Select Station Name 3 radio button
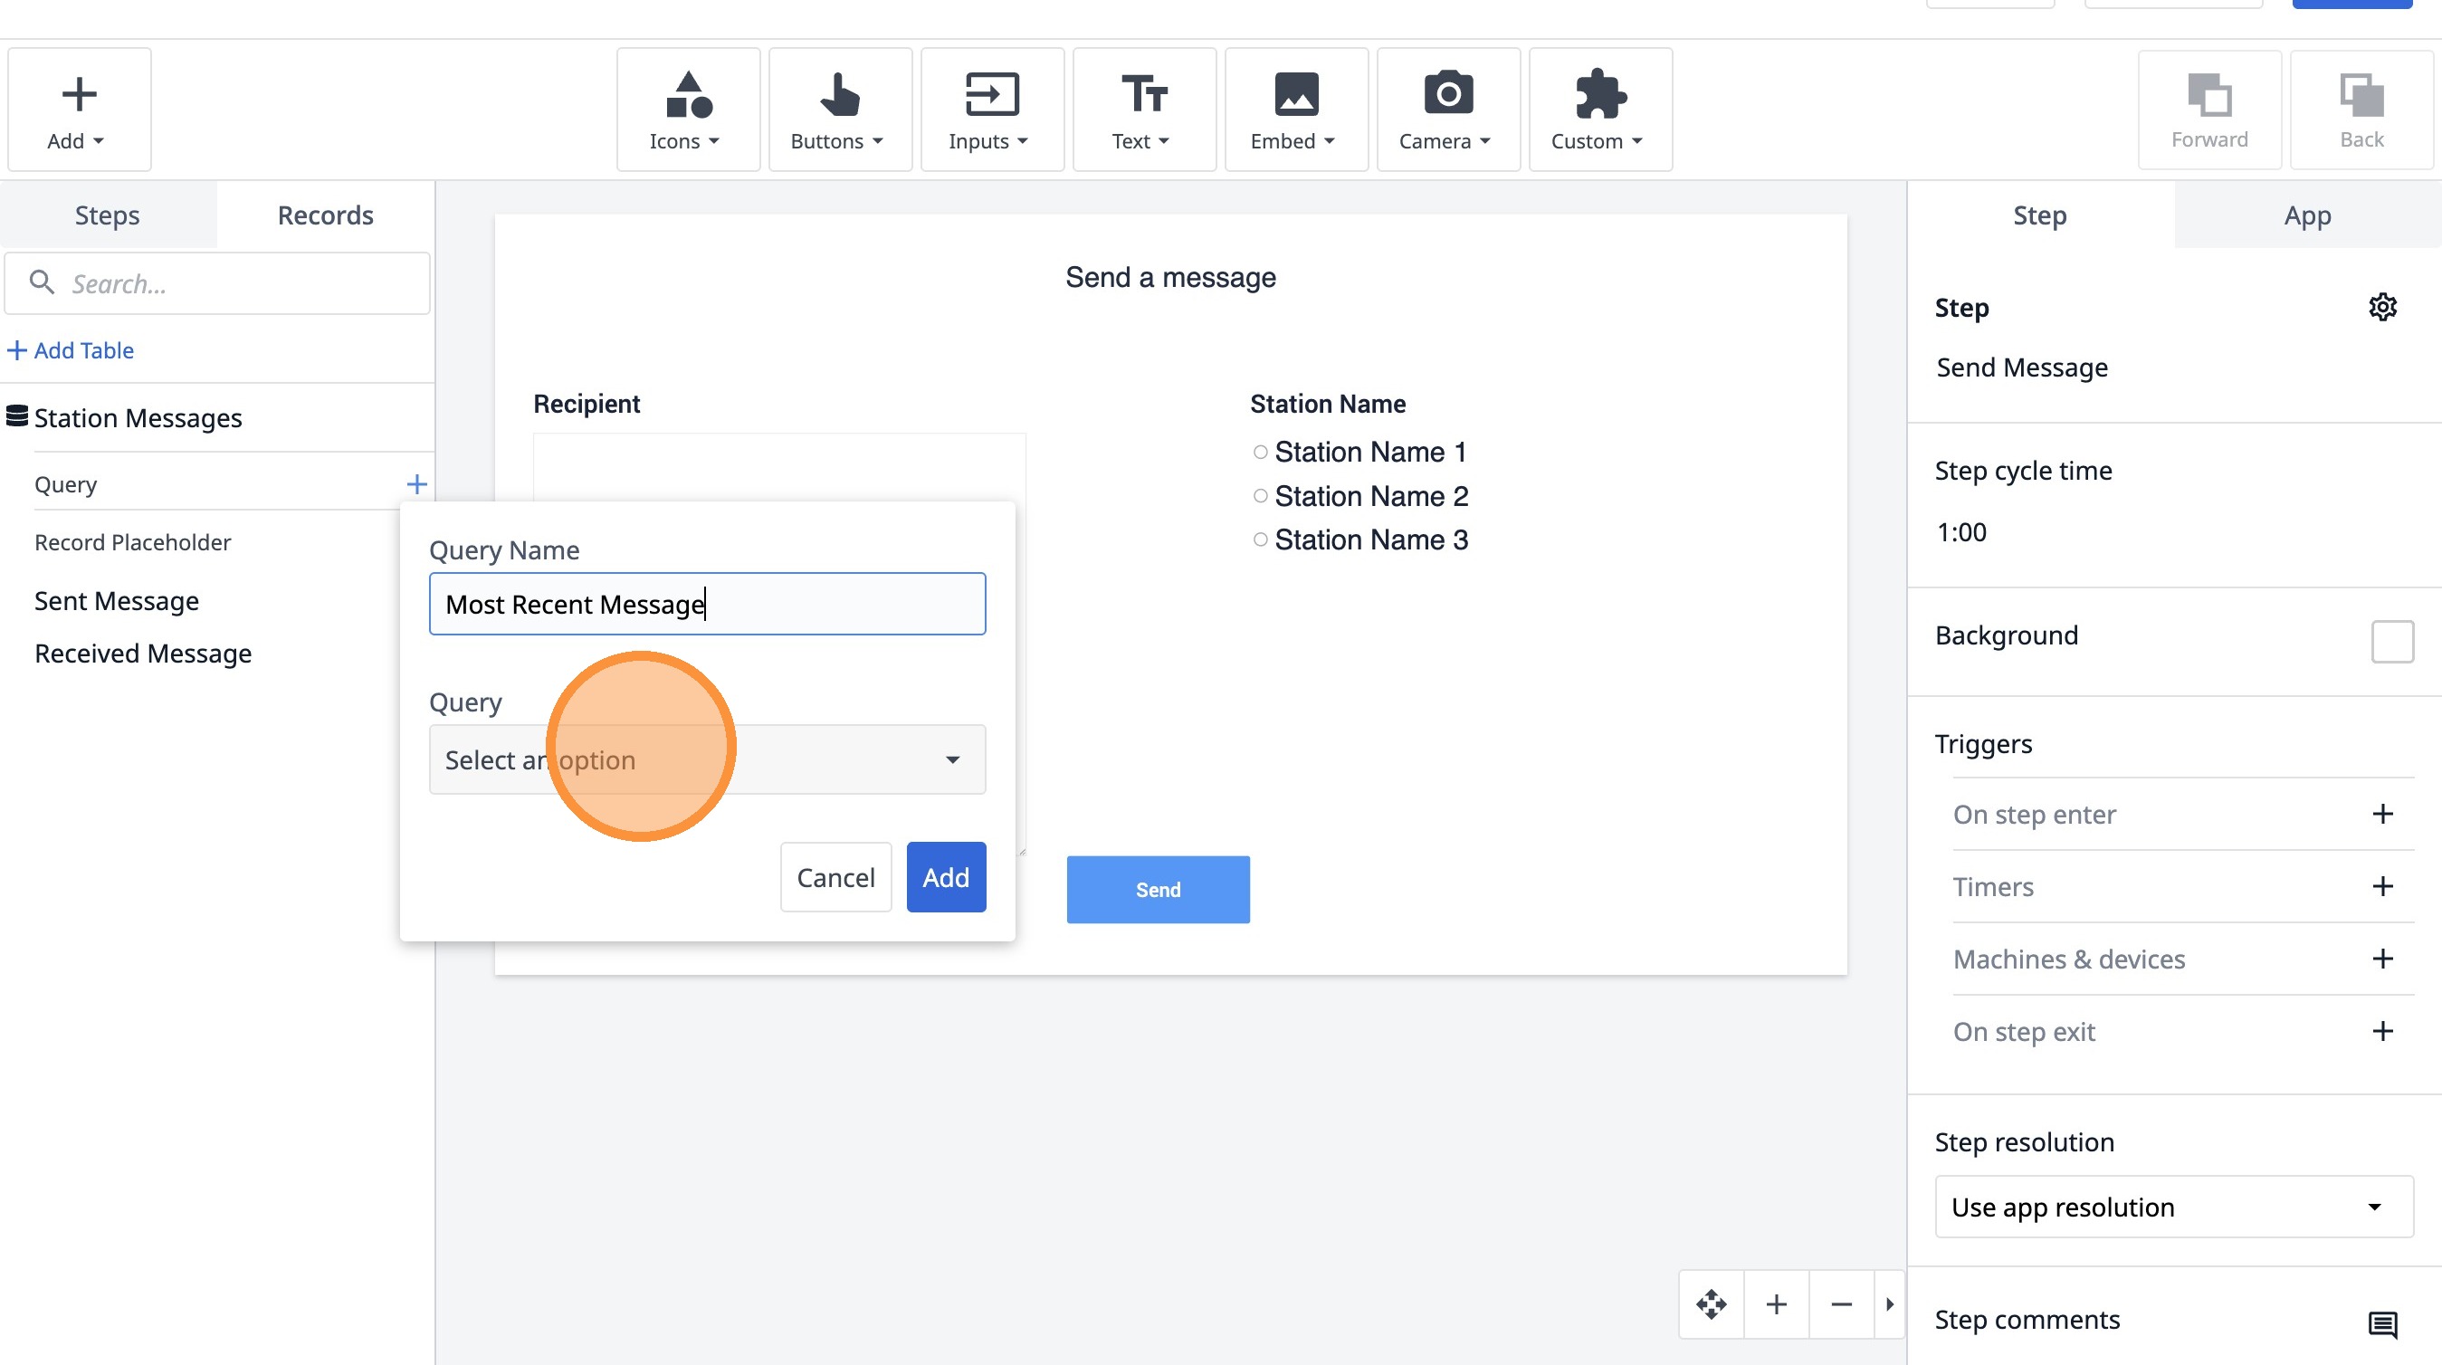This screenshot has height=1365, width=2442. point(1260,539)
